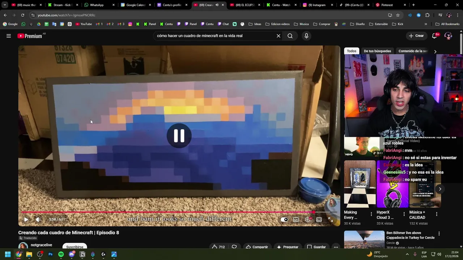Open the YouTube bookmark in the bookmarks bar
Viewport: 463px width, 260px height.
point(84,24)
